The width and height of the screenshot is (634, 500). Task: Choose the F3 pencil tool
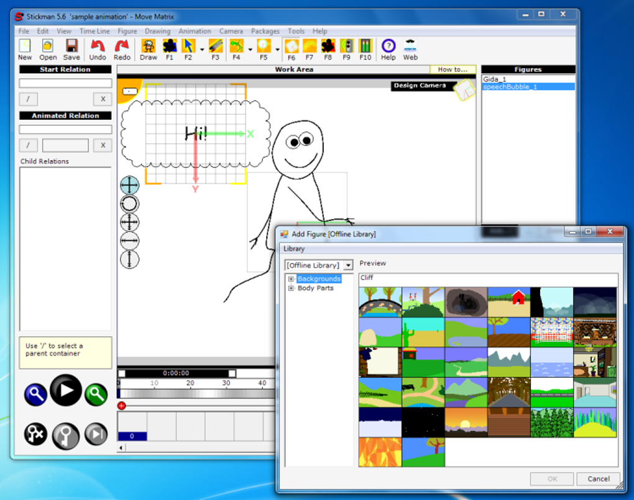click(x=216, y=50)
